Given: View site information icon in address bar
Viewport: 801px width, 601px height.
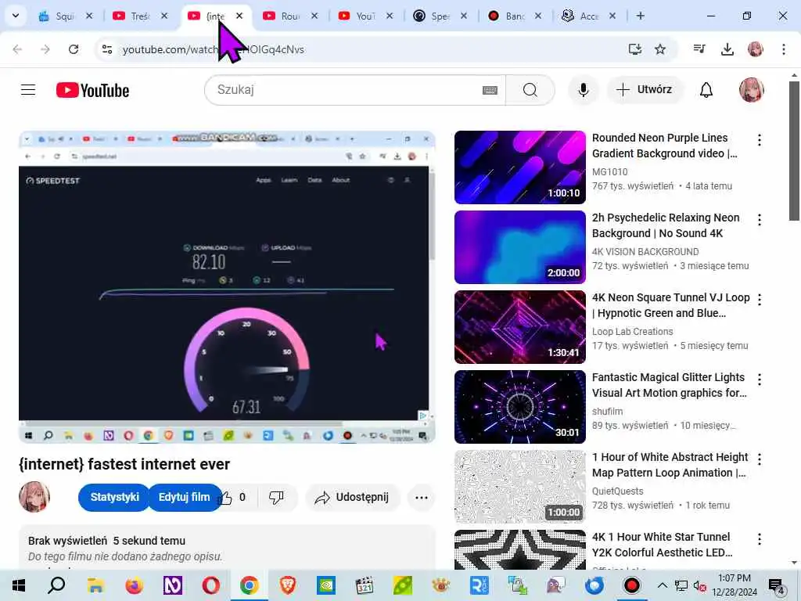Looking at the screenshot, I should [x=106, y=49].
